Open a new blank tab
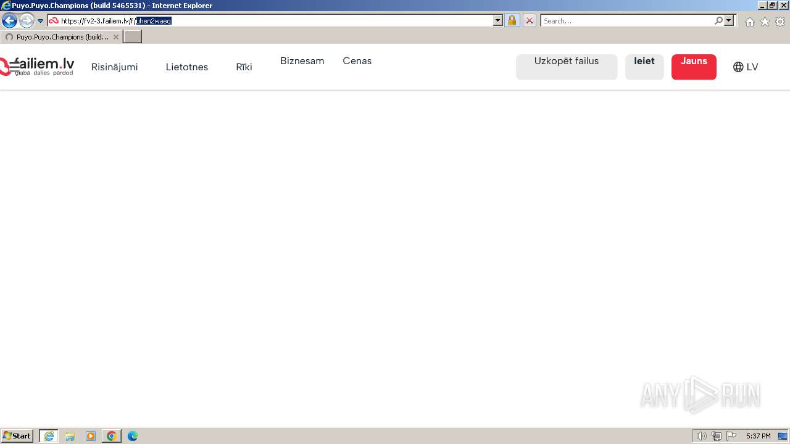 (133, 37)
